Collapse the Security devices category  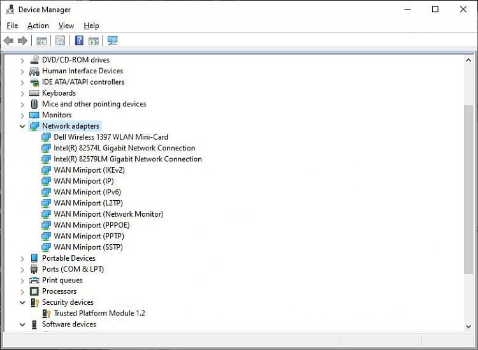coord(22,302)
